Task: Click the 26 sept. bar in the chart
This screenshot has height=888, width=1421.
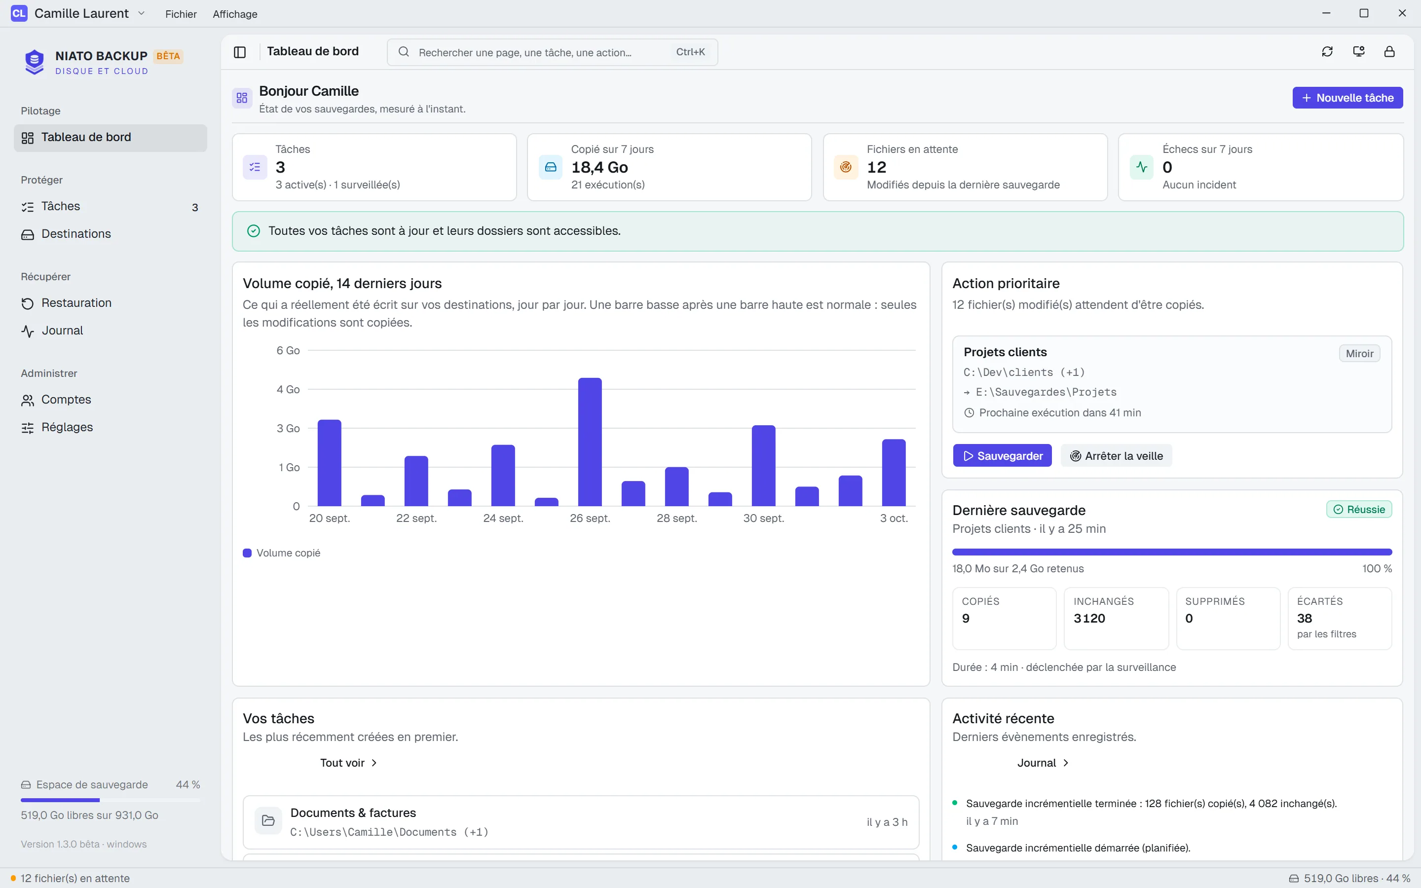Action: [x=590, y=442]
